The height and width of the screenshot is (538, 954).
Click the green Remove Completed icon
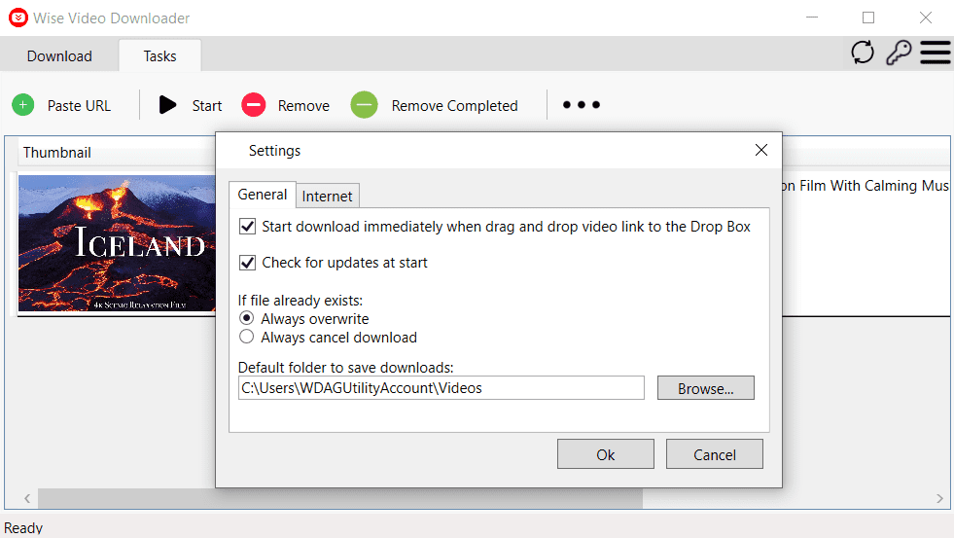[364, 105]
